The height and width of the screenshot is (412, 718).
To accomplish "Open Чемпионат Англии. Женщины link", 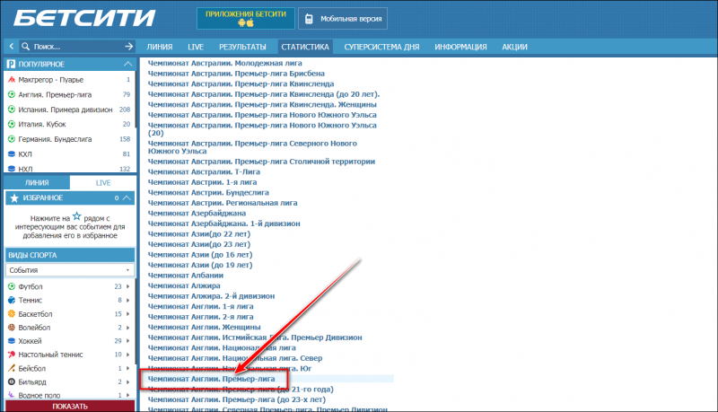I will pos(205,328).
